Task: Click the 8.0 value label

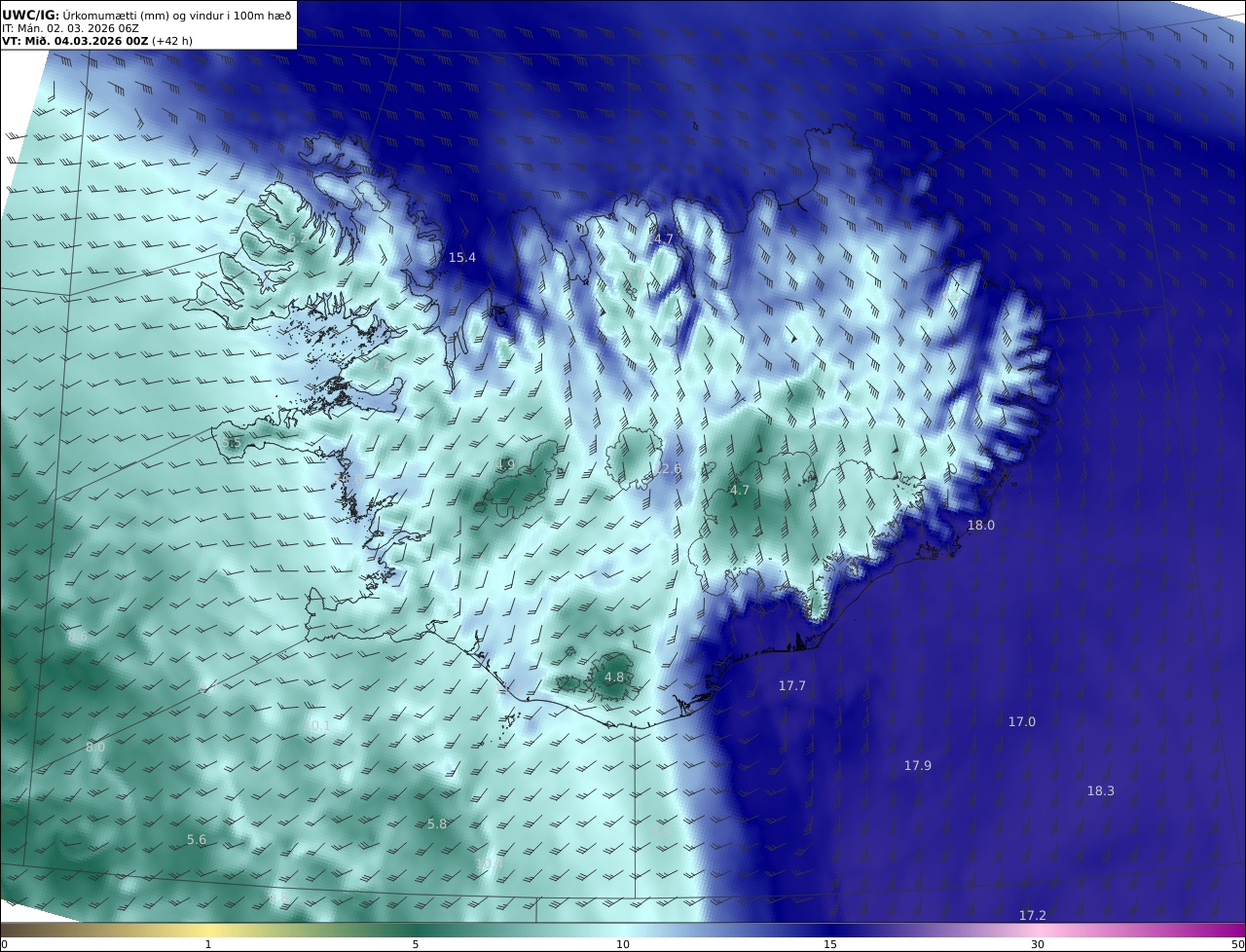Action: point(95,748)
